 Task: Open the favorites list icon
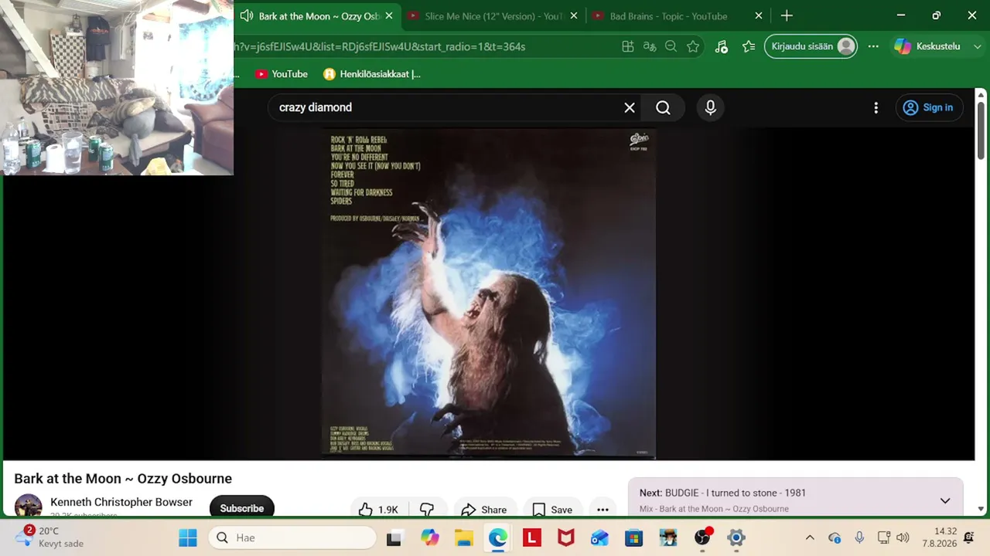748,46
